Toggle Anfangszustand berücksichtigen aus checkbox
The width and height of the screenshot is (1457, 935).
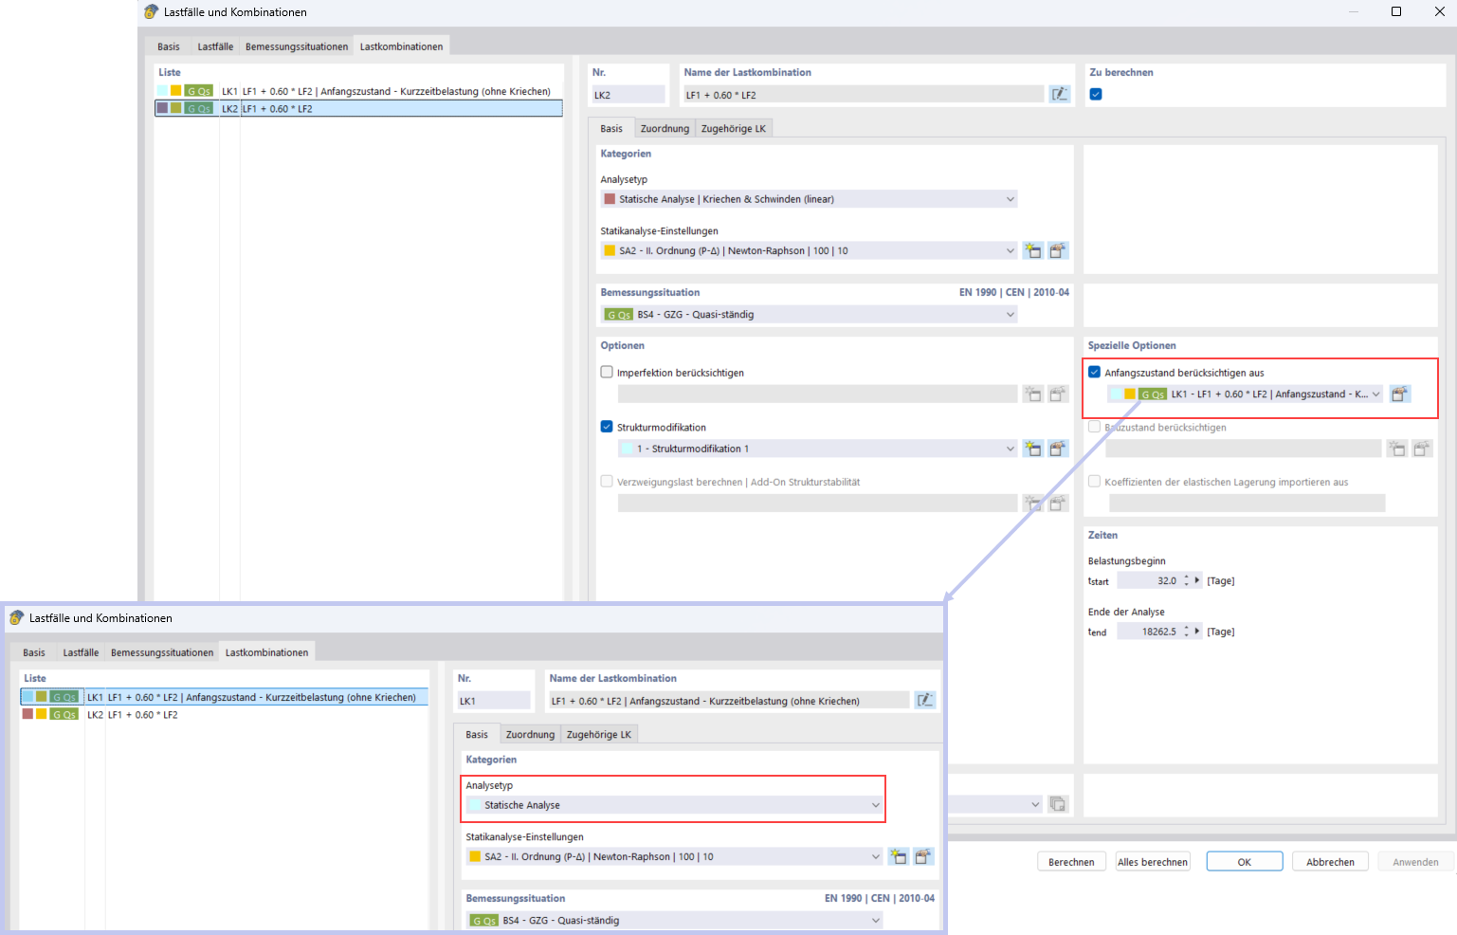(x=1094, y=372)
